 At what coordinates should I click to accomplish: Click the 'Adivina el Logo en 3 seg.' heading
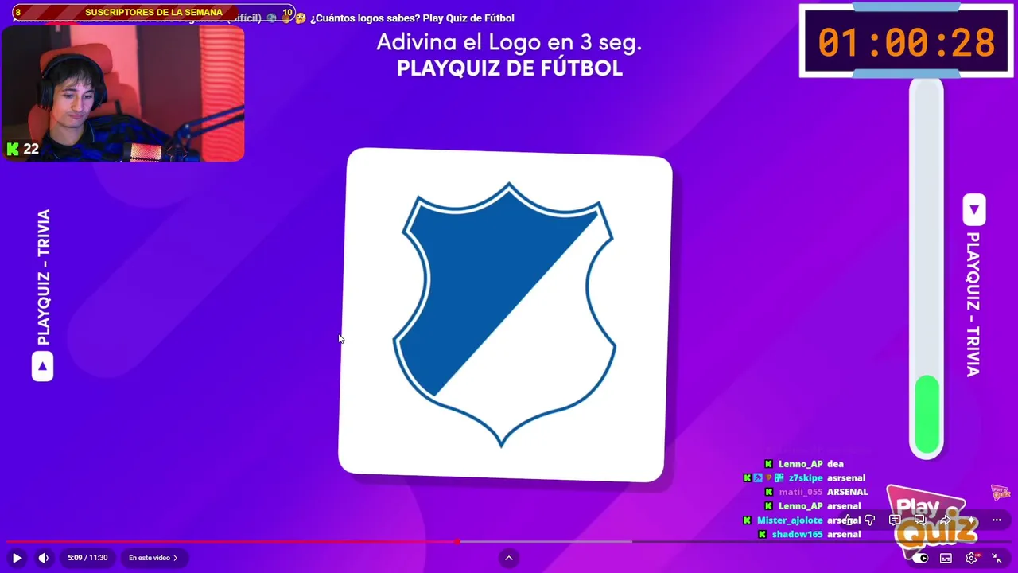[509, 42]
